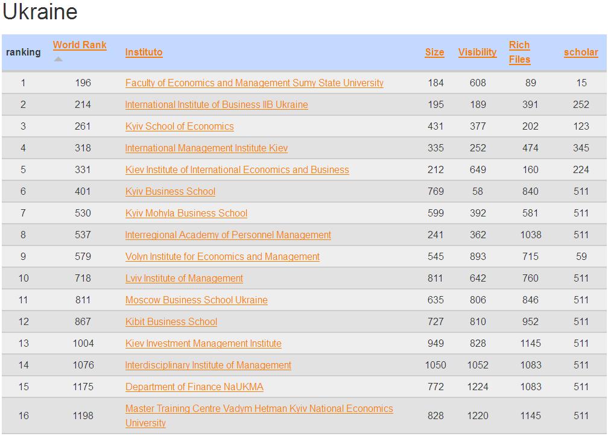This screenshot has width=608, height=436.
Task: Click size value 184 in Sumy row
Action: (435, 83)
